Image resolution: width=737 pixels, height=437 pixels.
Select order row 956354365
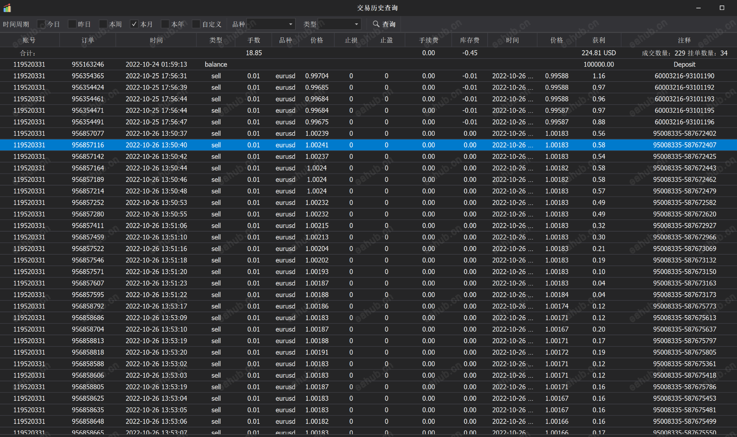(88, 76)
